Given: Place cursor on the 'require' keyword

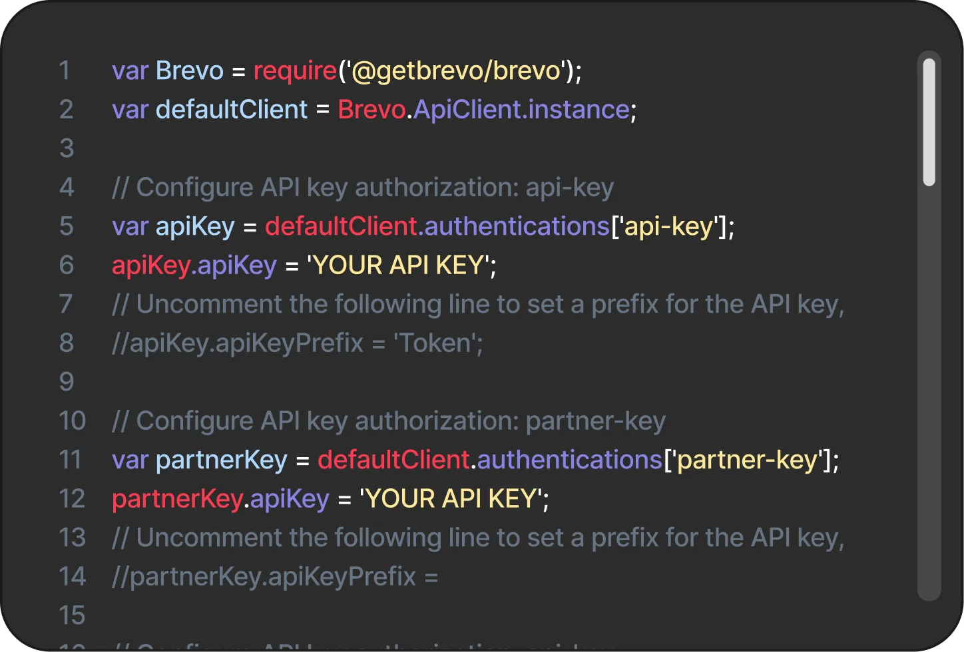Looking at the screenshot, I should 295,71.
